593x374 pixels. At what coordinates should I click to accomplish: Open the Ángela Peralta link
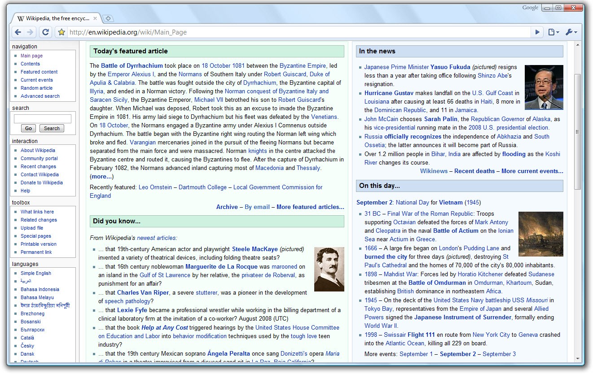coord(229,353)
